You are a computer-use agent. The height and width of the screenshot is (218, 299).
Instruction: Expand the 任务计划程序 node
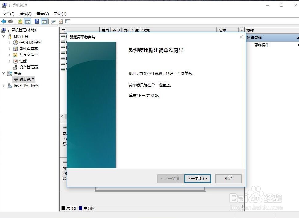coord(9,43)
